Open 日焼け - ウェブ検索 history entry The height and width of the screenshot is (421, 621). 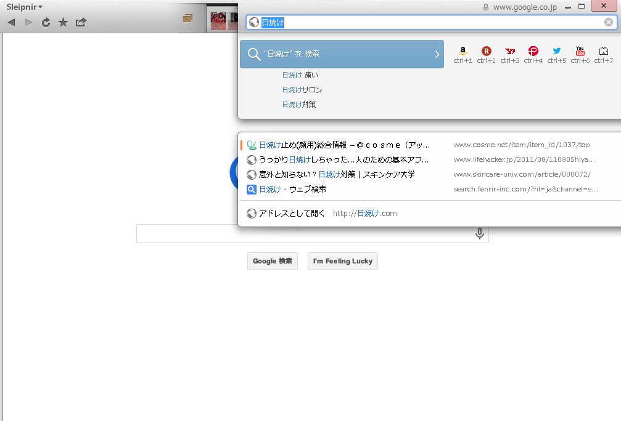click(292, 190)
